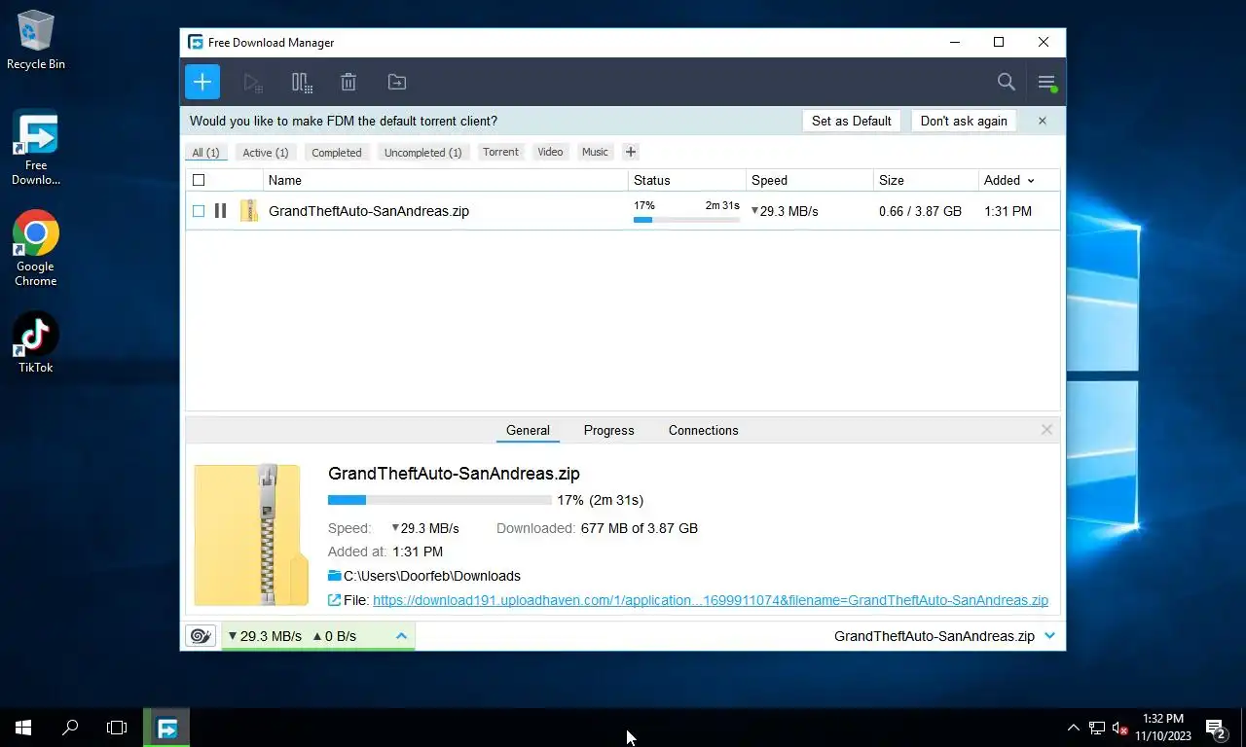1246x747 pixels.
Task: Open the notification center icon
Action: tap(1216, 728)
